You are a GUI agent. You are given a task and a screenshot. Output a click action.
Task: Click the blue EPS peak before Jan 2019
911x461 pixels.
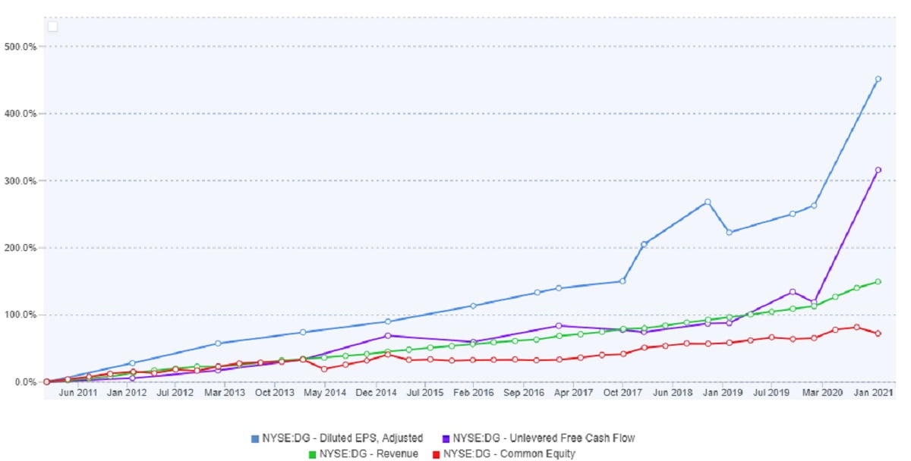click(x=708, y=202)
